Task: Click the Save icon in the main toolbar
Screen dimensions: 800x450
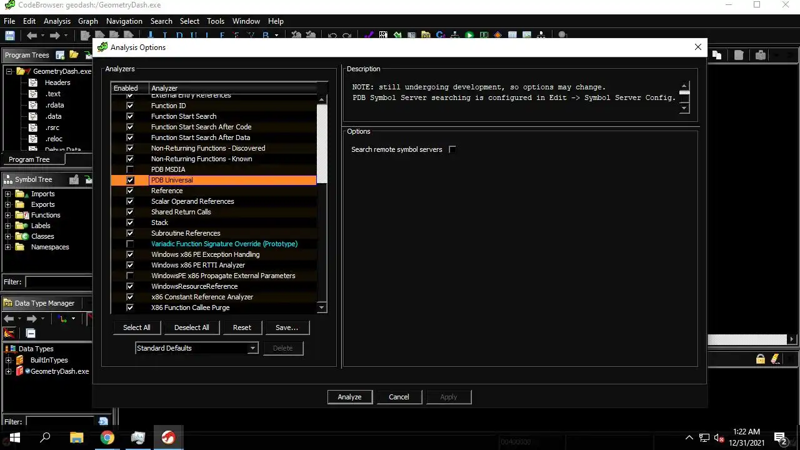Action: [9, 36]
